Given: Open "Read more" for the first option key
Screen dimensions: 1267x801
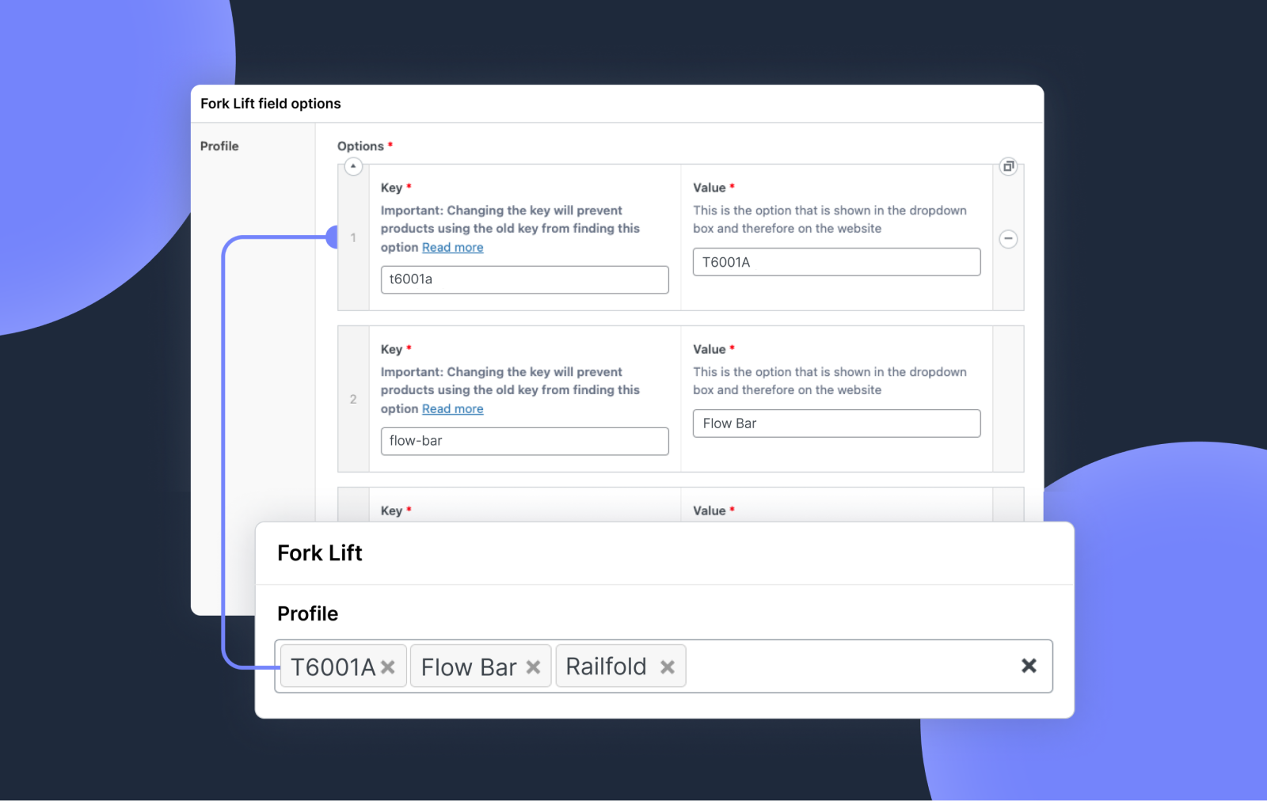Looking at the screenshot, I should pos(452,247).
